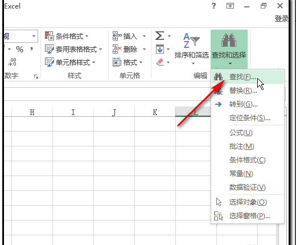Apply percent style (%) format
296x245 pixels.
[19, 50]
